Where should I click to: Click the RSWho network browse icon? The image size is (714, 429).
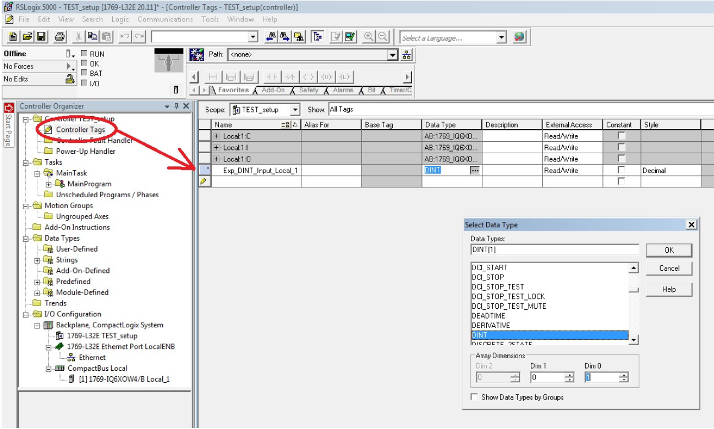(x=407, y=55)
